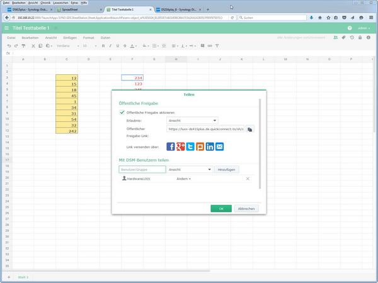
Task: Open the Ansicht menu in Spreadsheet
Action: (x=51, y=38)
